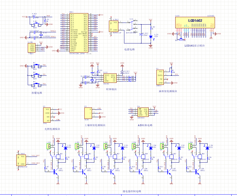The image size is (237, 196).
Task: Select the J_JD1 green relay connector
Action: click(x=48, y=146)
